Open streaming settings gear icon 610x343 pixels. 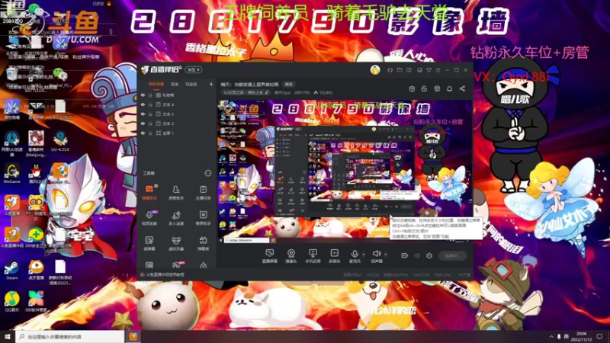tap(429, 255)
